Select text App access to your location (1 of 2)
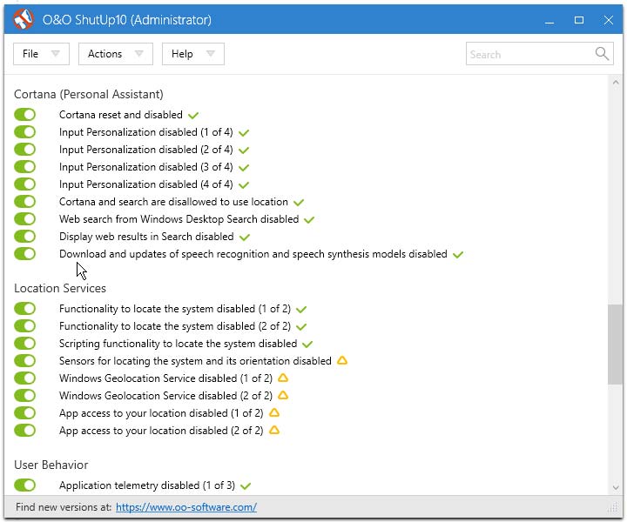This screenshot has height=522, width=627. click(x=161, y=413)
